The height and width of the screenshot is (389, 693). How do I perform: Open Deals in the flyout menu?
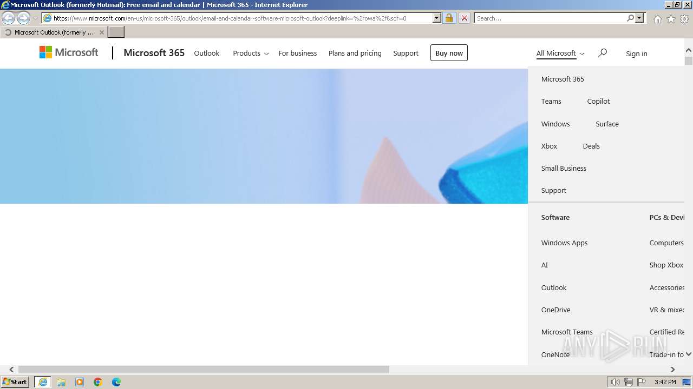click(591, 146)
